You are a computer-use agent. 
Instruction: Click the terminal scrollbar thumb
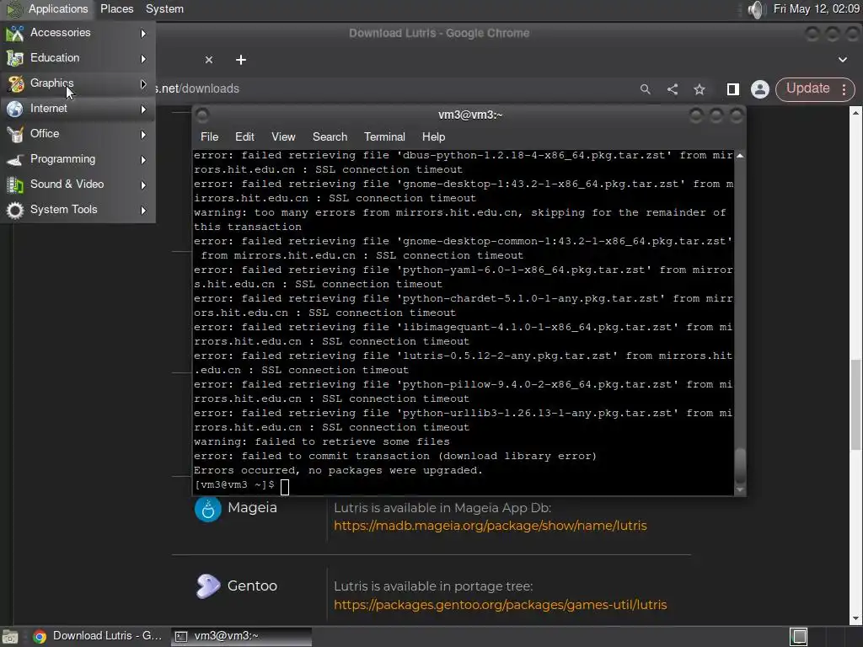coord(740,465)
